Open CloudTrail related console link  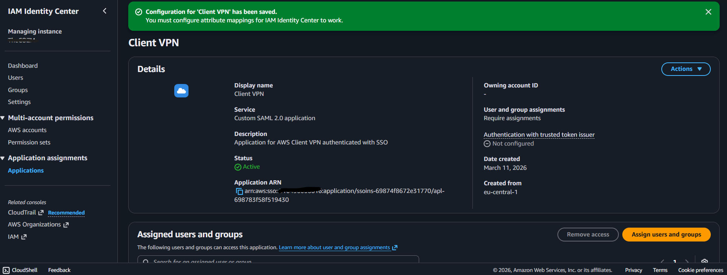[22, 213]
